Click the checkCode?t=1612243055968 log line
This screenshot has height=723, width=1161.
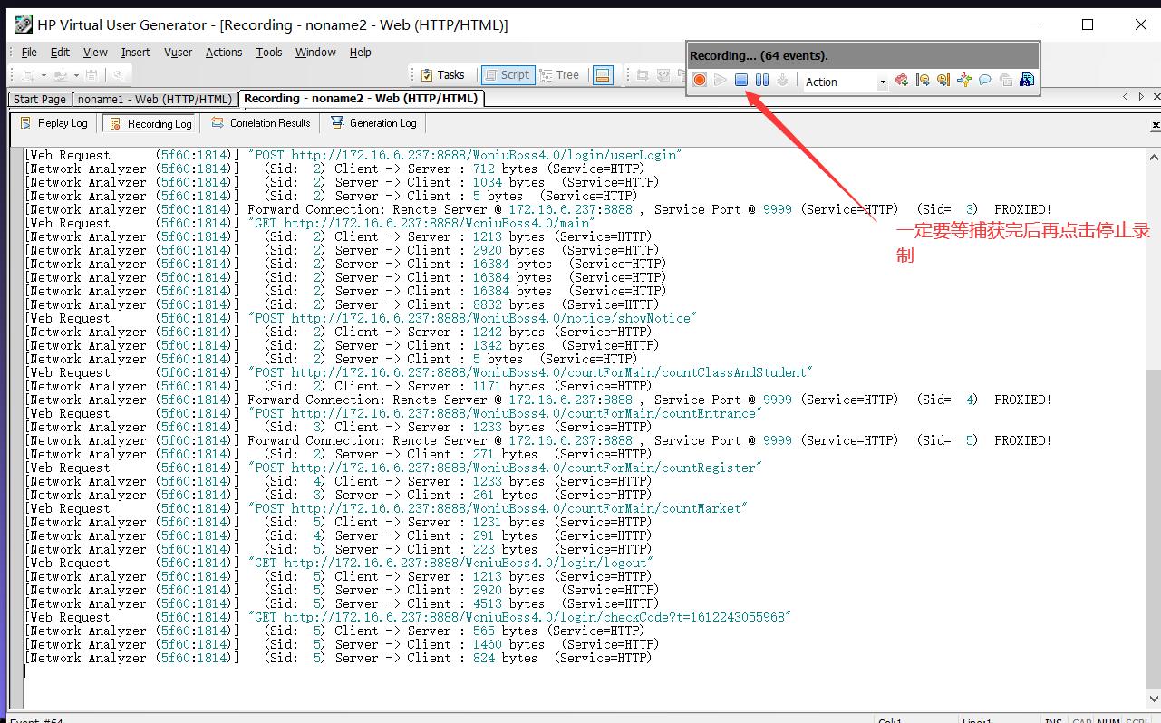tap(408, 617)
